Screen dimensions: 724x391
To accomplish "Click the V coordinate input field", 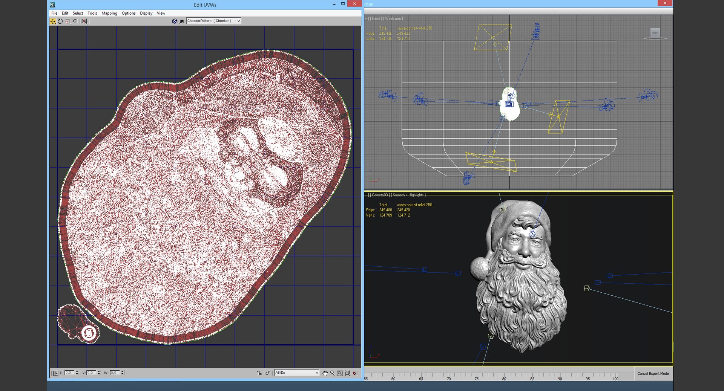I will point(91,373).
